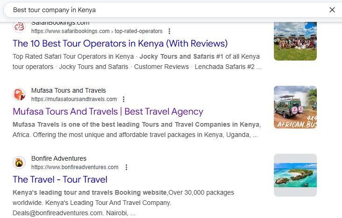Click the www.bonfireadventures.com URL text
This screenshot has width=342, height=218.
point(75,167)
